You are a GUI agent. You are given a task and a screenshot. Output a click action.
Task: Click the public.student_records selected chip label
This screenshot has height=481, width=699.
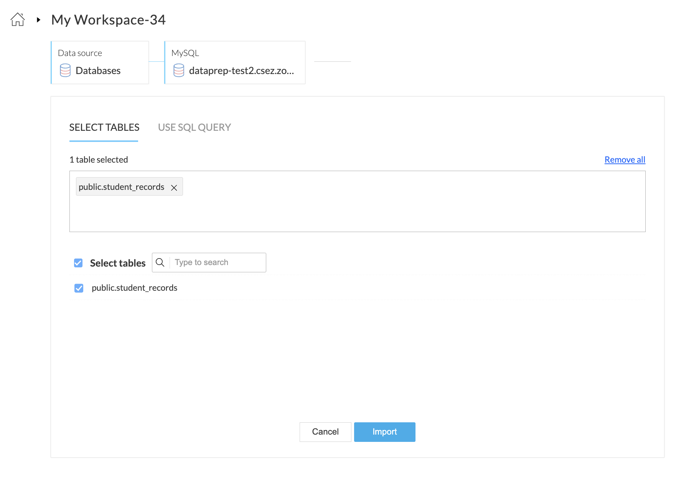click(121, 187)
